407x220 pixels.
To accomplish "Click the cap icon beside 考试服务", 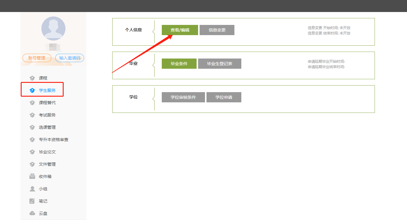I will point(32,115).
